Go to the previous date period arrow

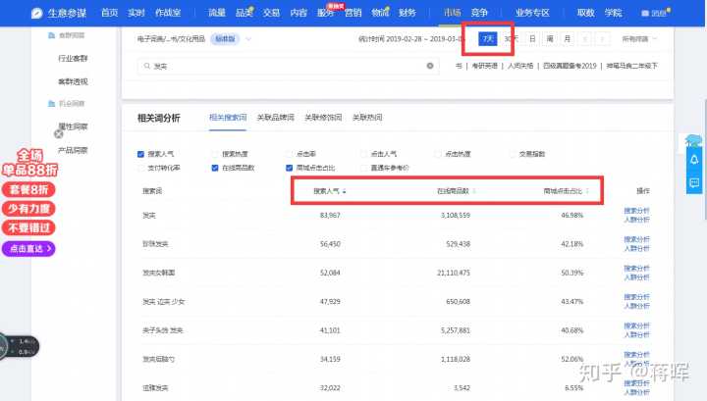585,39
